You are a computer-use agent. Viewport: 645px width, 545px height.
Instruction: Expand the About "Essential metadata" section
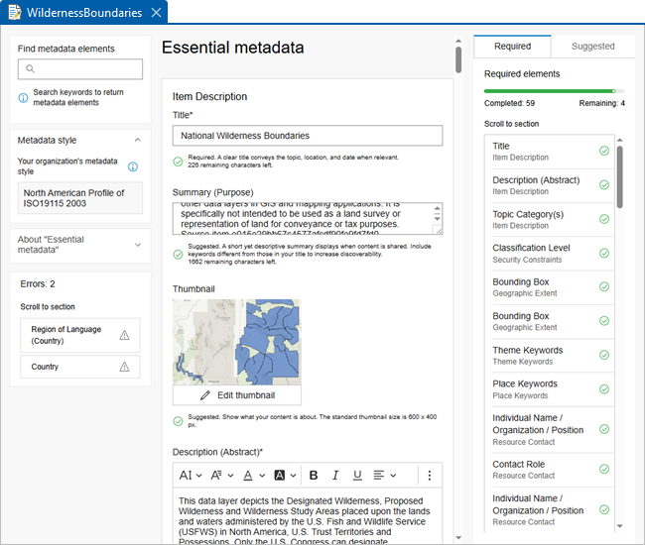pyautogui.click(x=137, y=245)
